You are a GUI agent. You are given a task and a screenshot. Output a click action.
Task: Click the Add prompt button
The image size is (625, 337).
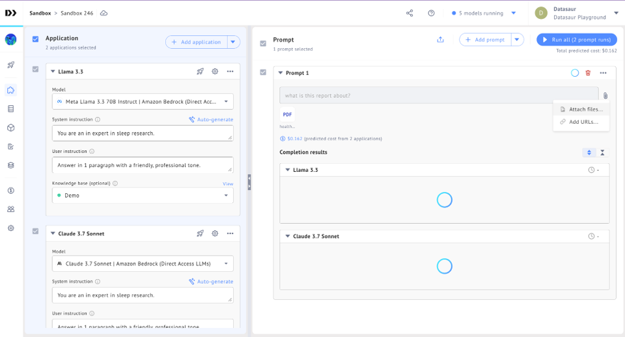(485, 40)
